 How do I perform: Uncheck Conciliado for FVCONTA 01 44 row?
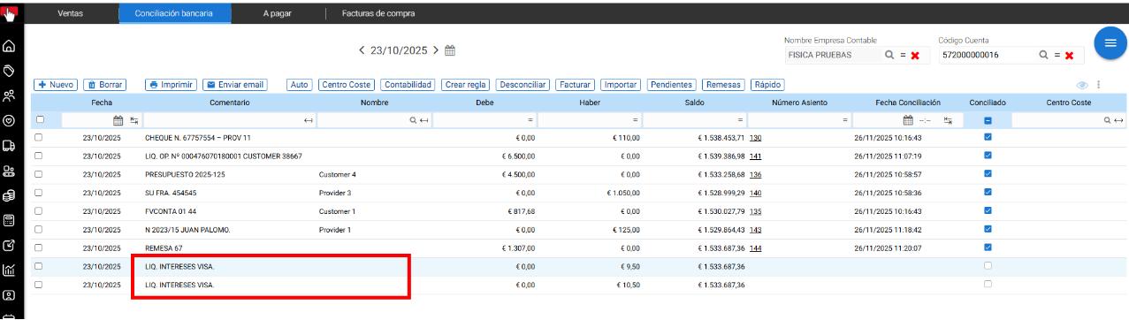[988, 211]
